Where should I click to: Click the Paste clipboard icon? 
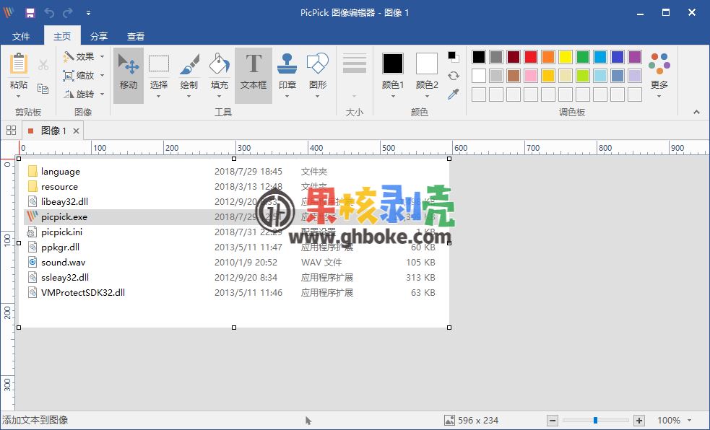tap(19, 63)
